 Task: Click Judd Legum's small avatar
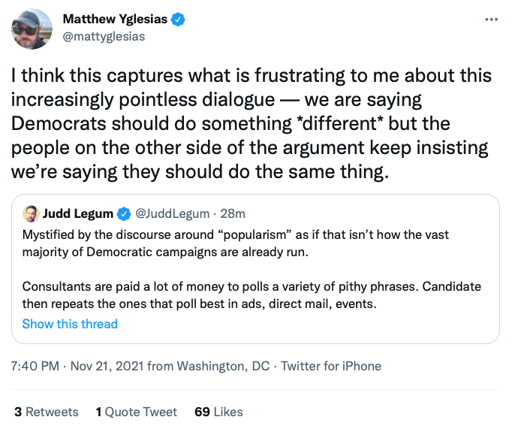click(x=31, y=213)
